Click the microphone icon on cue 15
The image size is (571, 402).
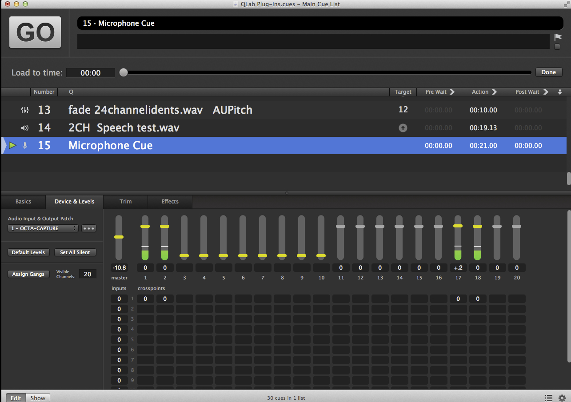pyautogui.click(x=25, y=146)
